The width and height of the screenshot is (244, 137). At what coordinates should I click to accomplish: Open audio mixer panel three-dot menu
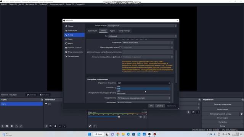click(x=95, y=126)
